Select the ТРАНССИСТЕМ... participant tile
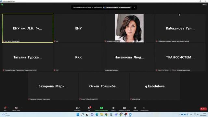The image size is (208, 117). [180, 57]
